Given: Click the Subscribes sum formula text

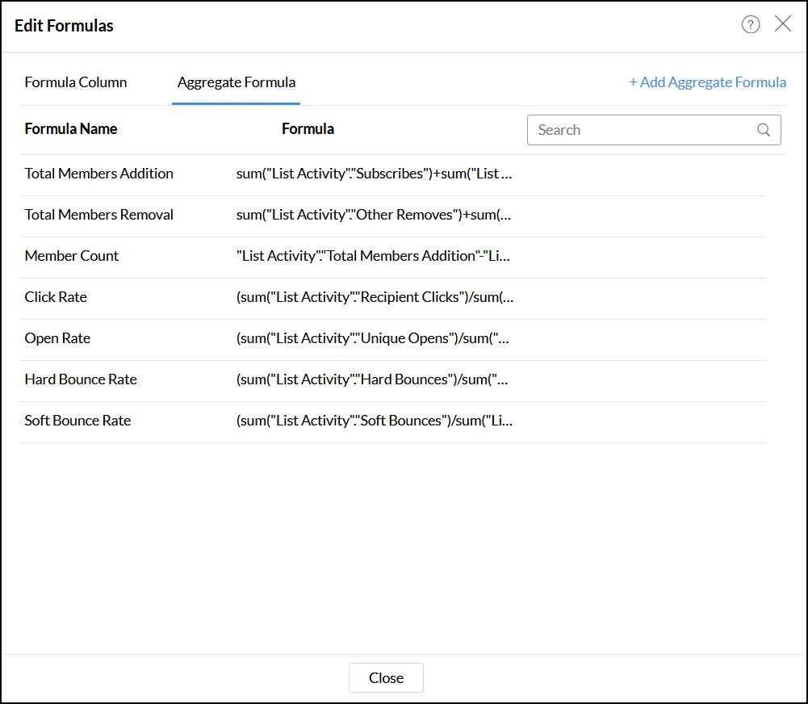Looking at the screenshot, I should point(374,174).
